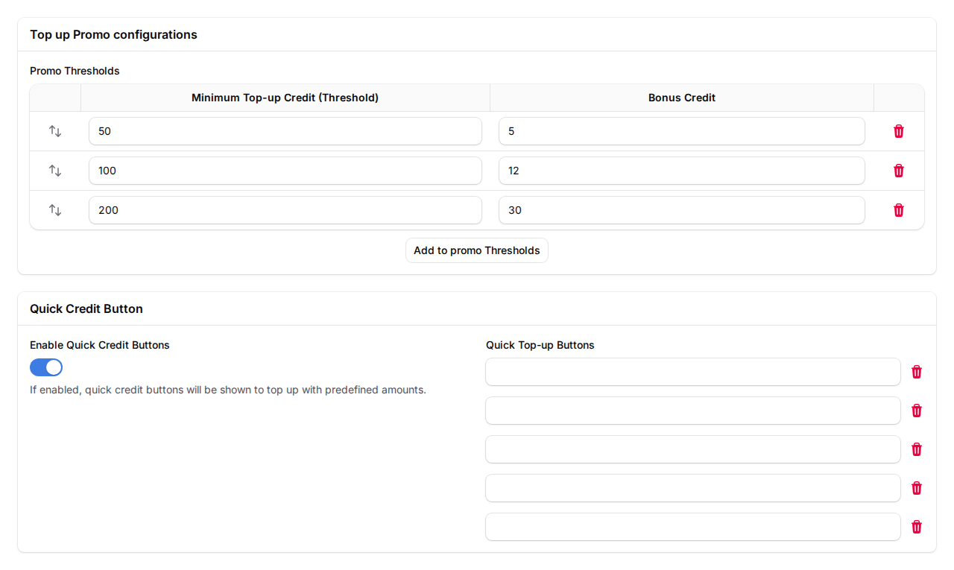
Task: Click the reorder arrows on the 200 row
Action: pos(54,210)
